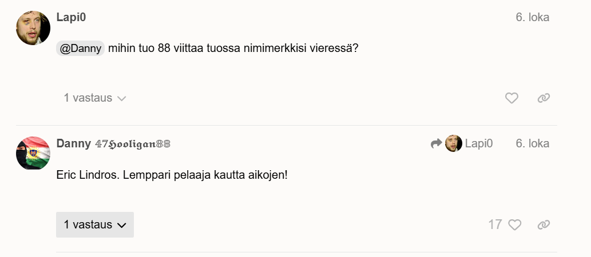Click the 47Hooligan88 user title

click(x=133, y=144)
